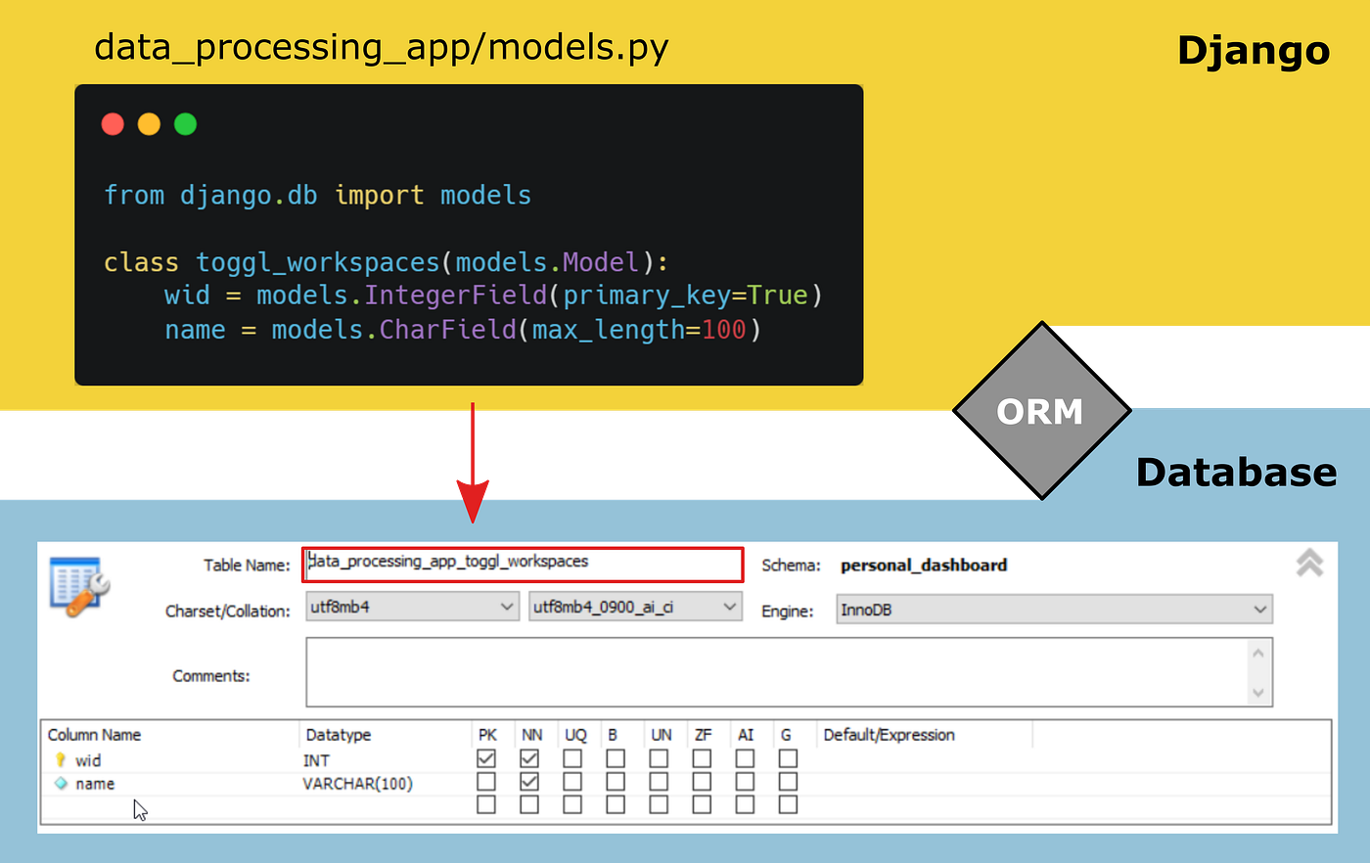Click the red window dot in code snippet

(113, 124)
